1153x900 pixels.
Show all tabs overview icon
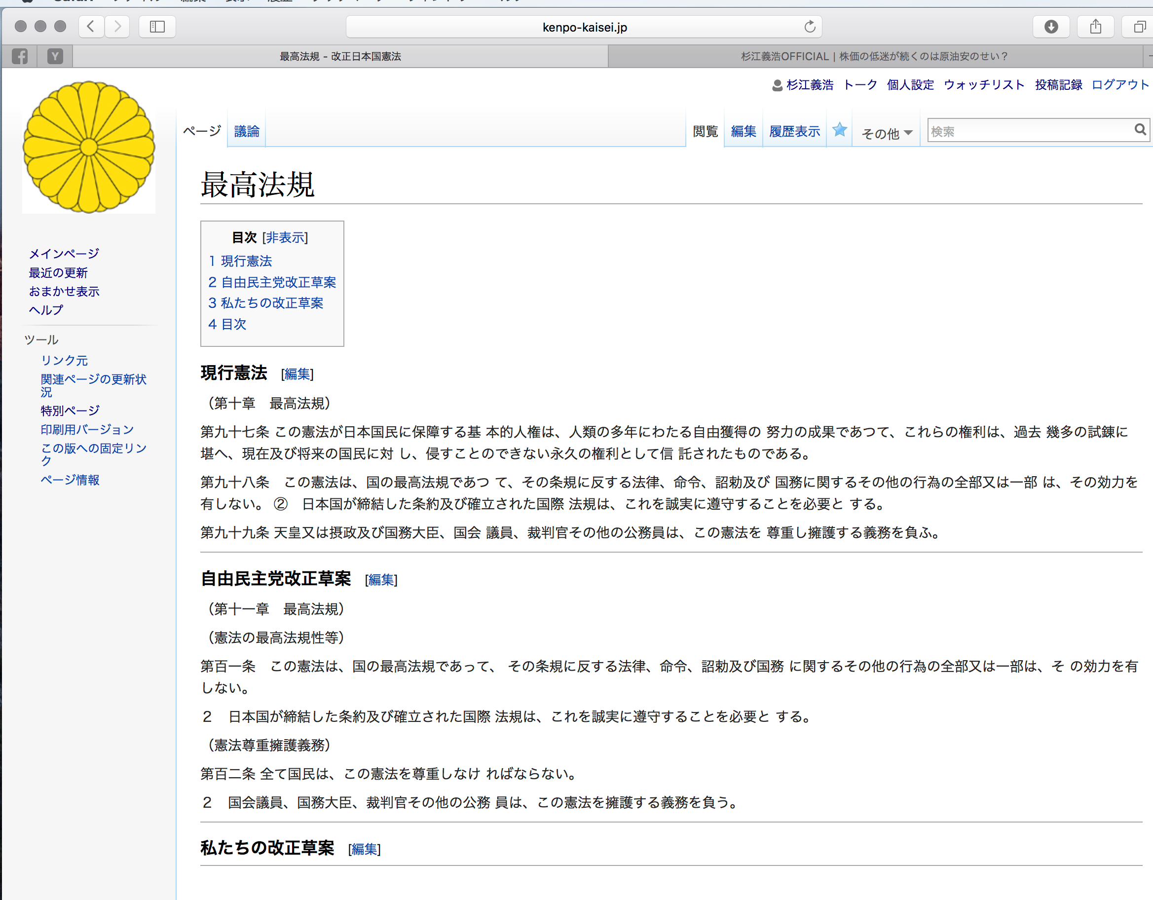tap(1139, 26)
